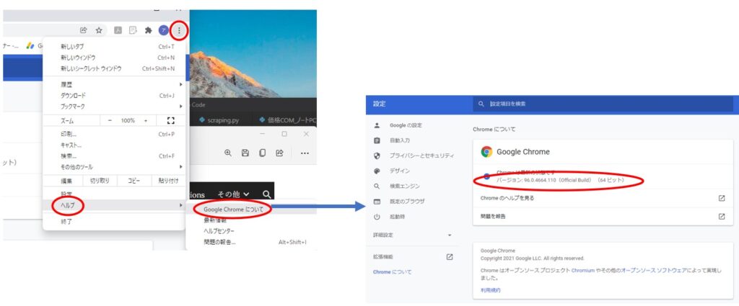Open external link icon beside 拡張機能
The image size is (739, 306).
449,256
